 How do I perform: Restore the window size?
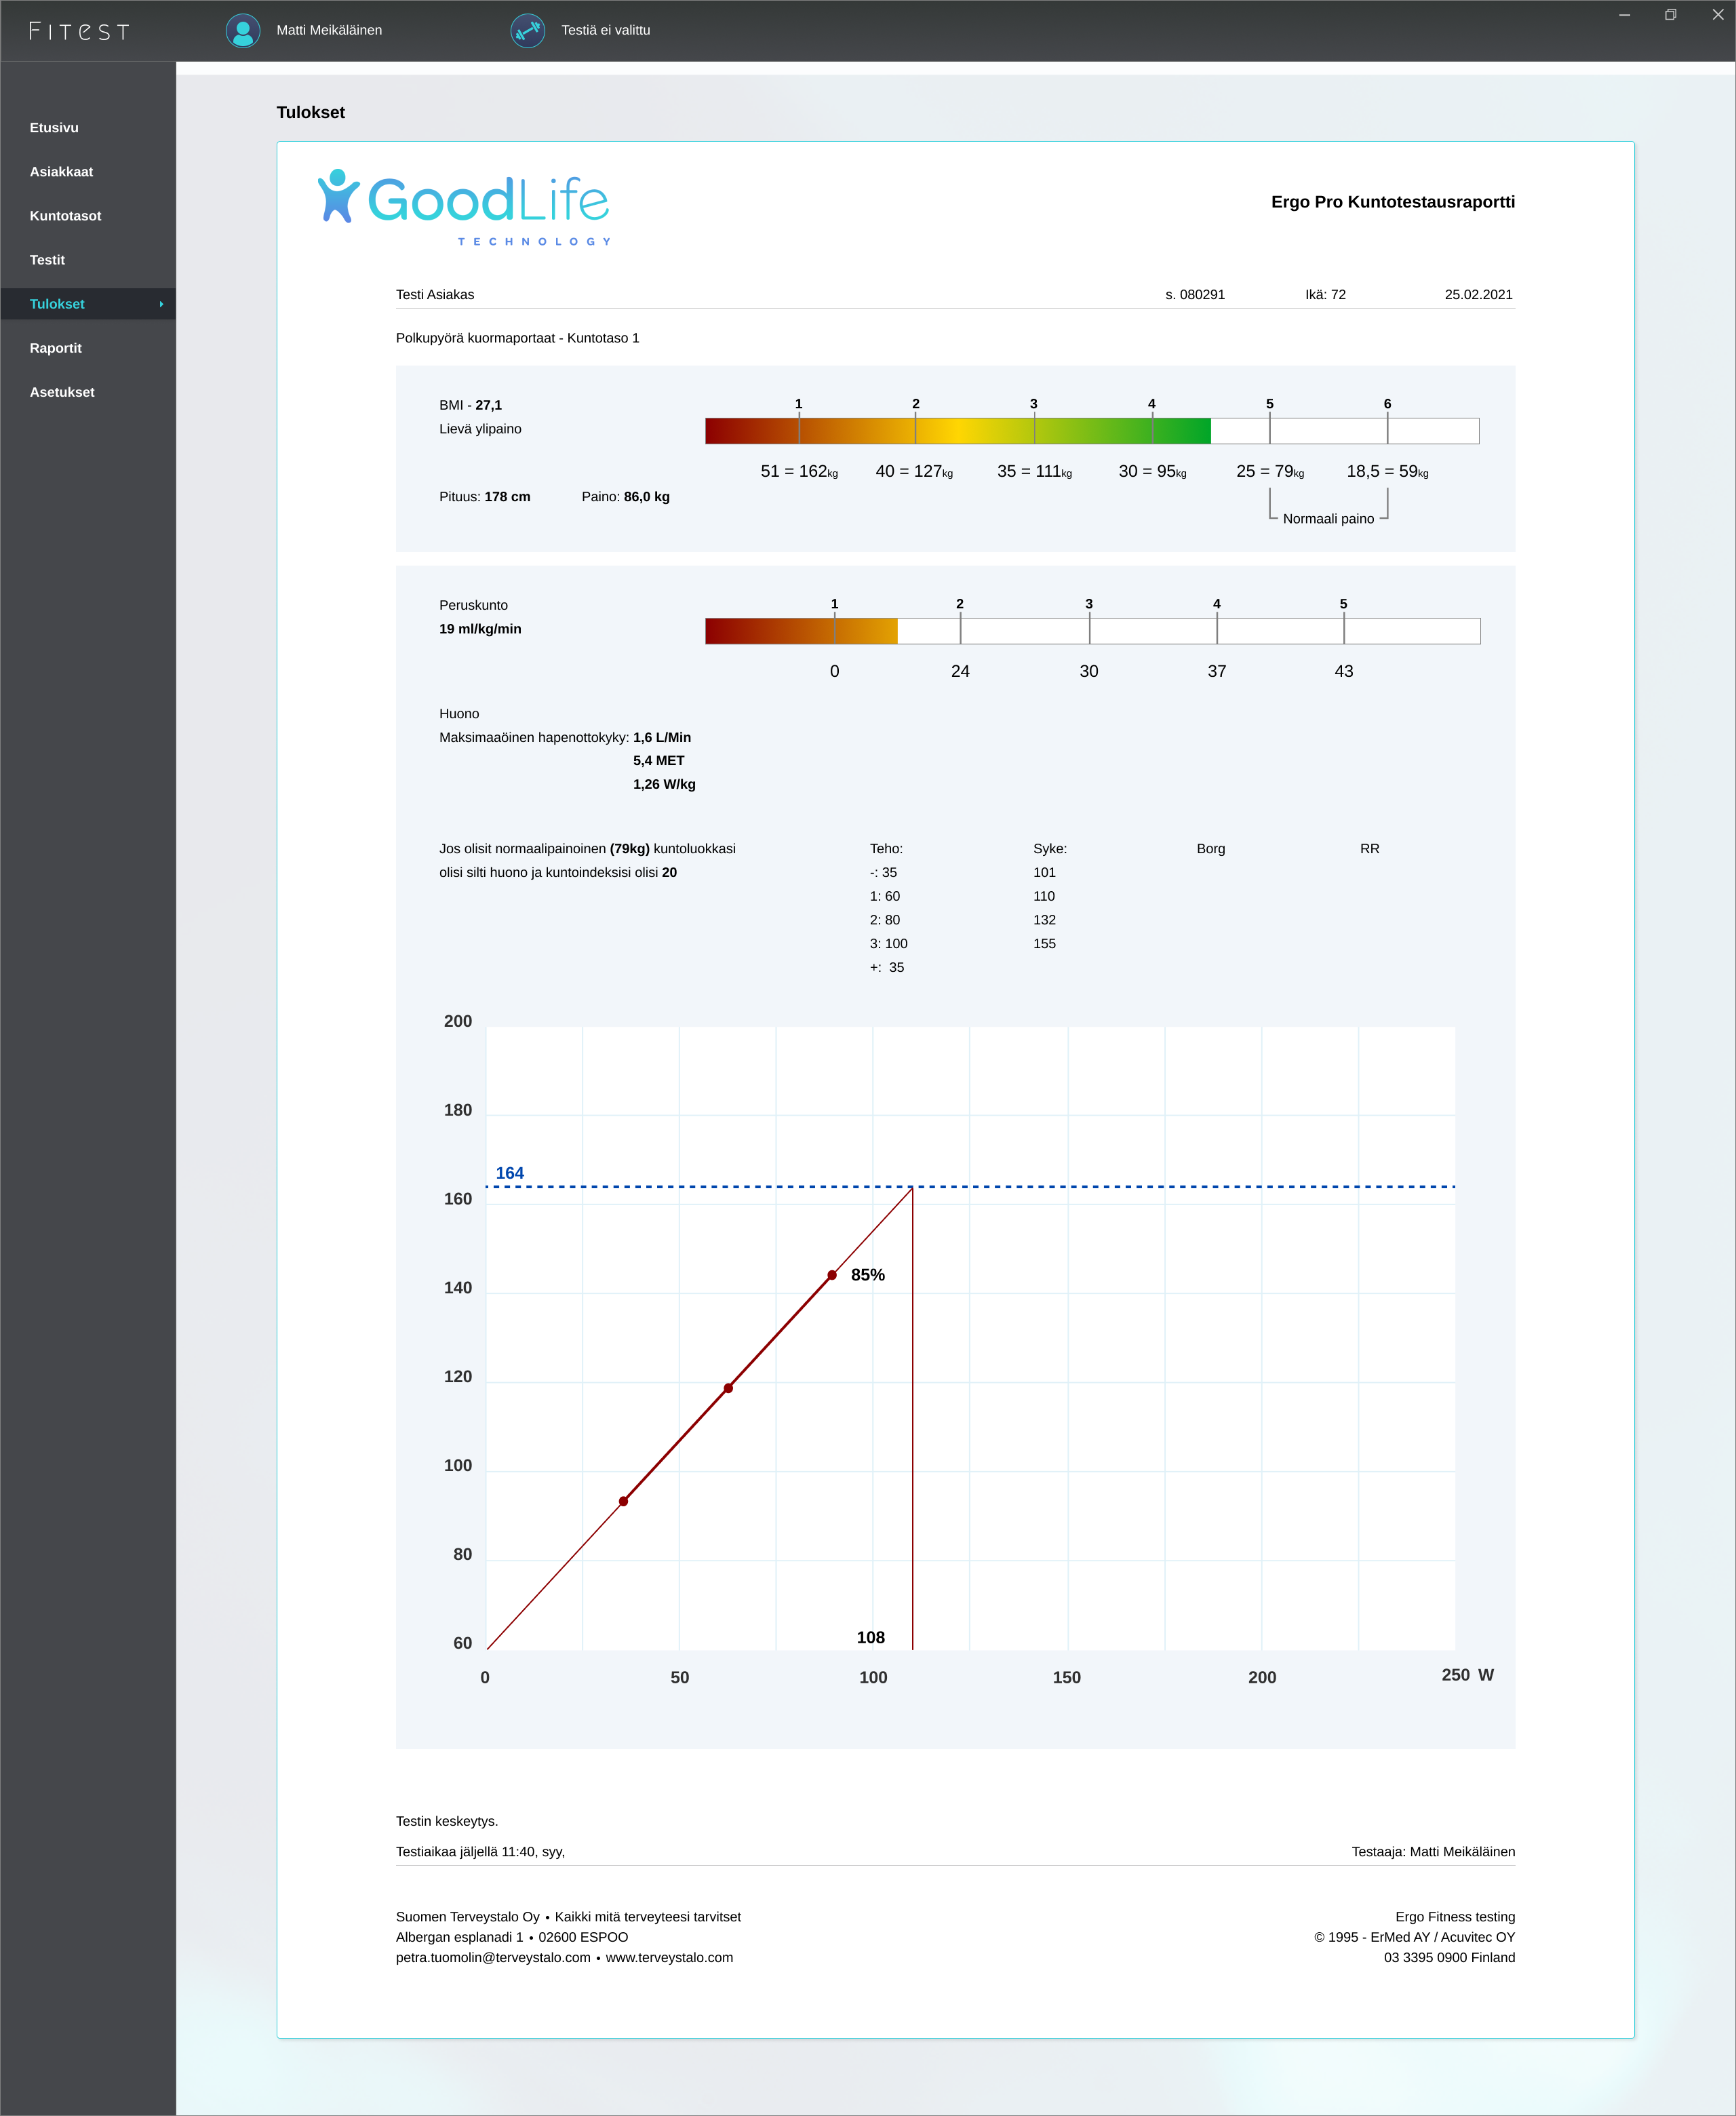click(1670, 14)
